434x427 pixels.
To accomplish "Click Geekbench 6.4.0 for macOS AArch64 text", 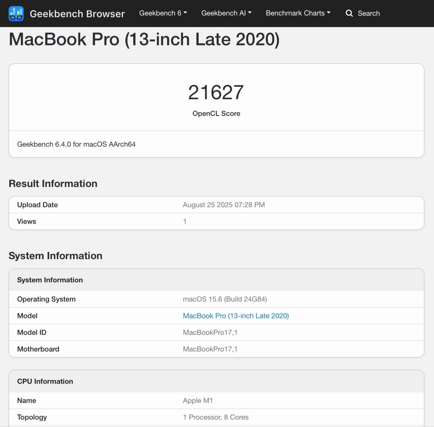I will pos(76,144).
